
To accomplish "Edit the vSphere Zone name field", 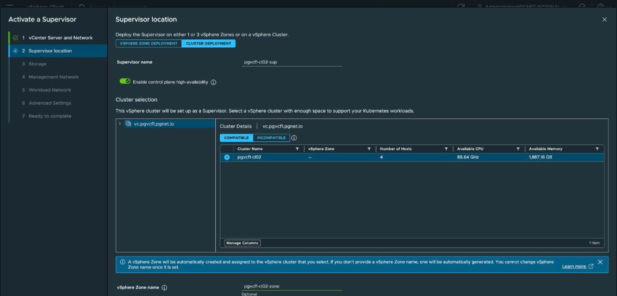I will (x=291, y=286).
